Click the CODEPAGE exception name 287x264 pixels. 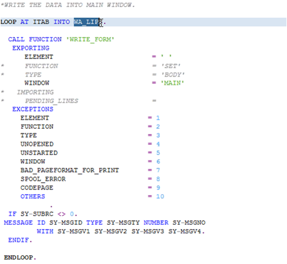(x=37, y=188)
